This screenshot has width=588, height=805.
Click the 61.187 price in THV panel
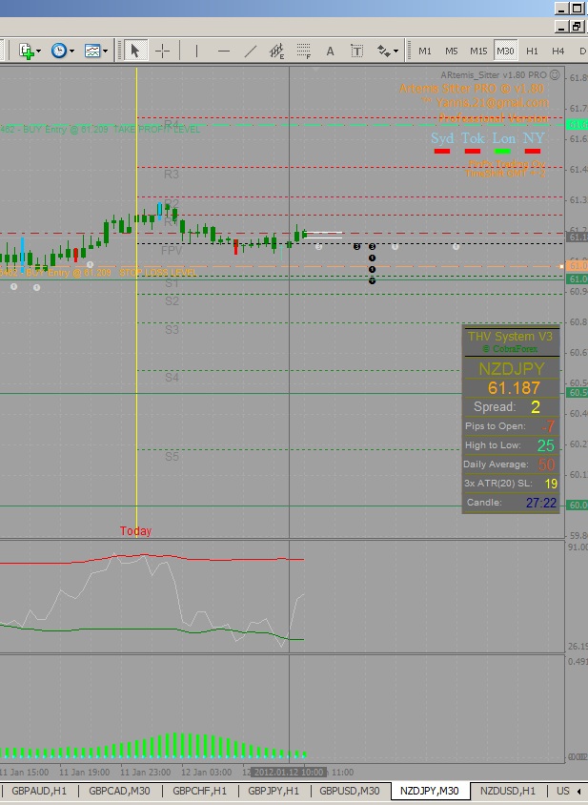(x=514, y=387)
